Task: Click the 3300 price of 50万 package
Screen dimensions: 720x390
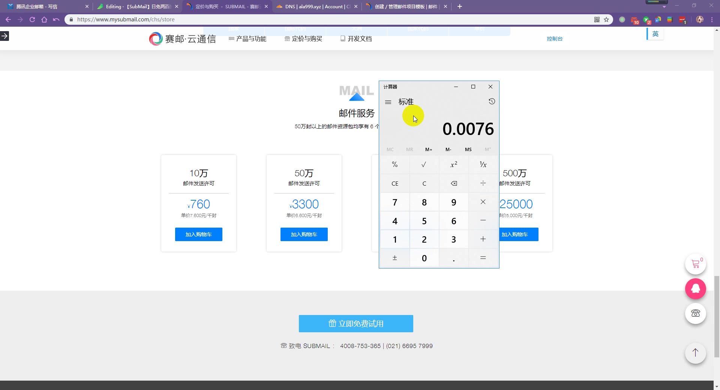Action: (304, 204)
